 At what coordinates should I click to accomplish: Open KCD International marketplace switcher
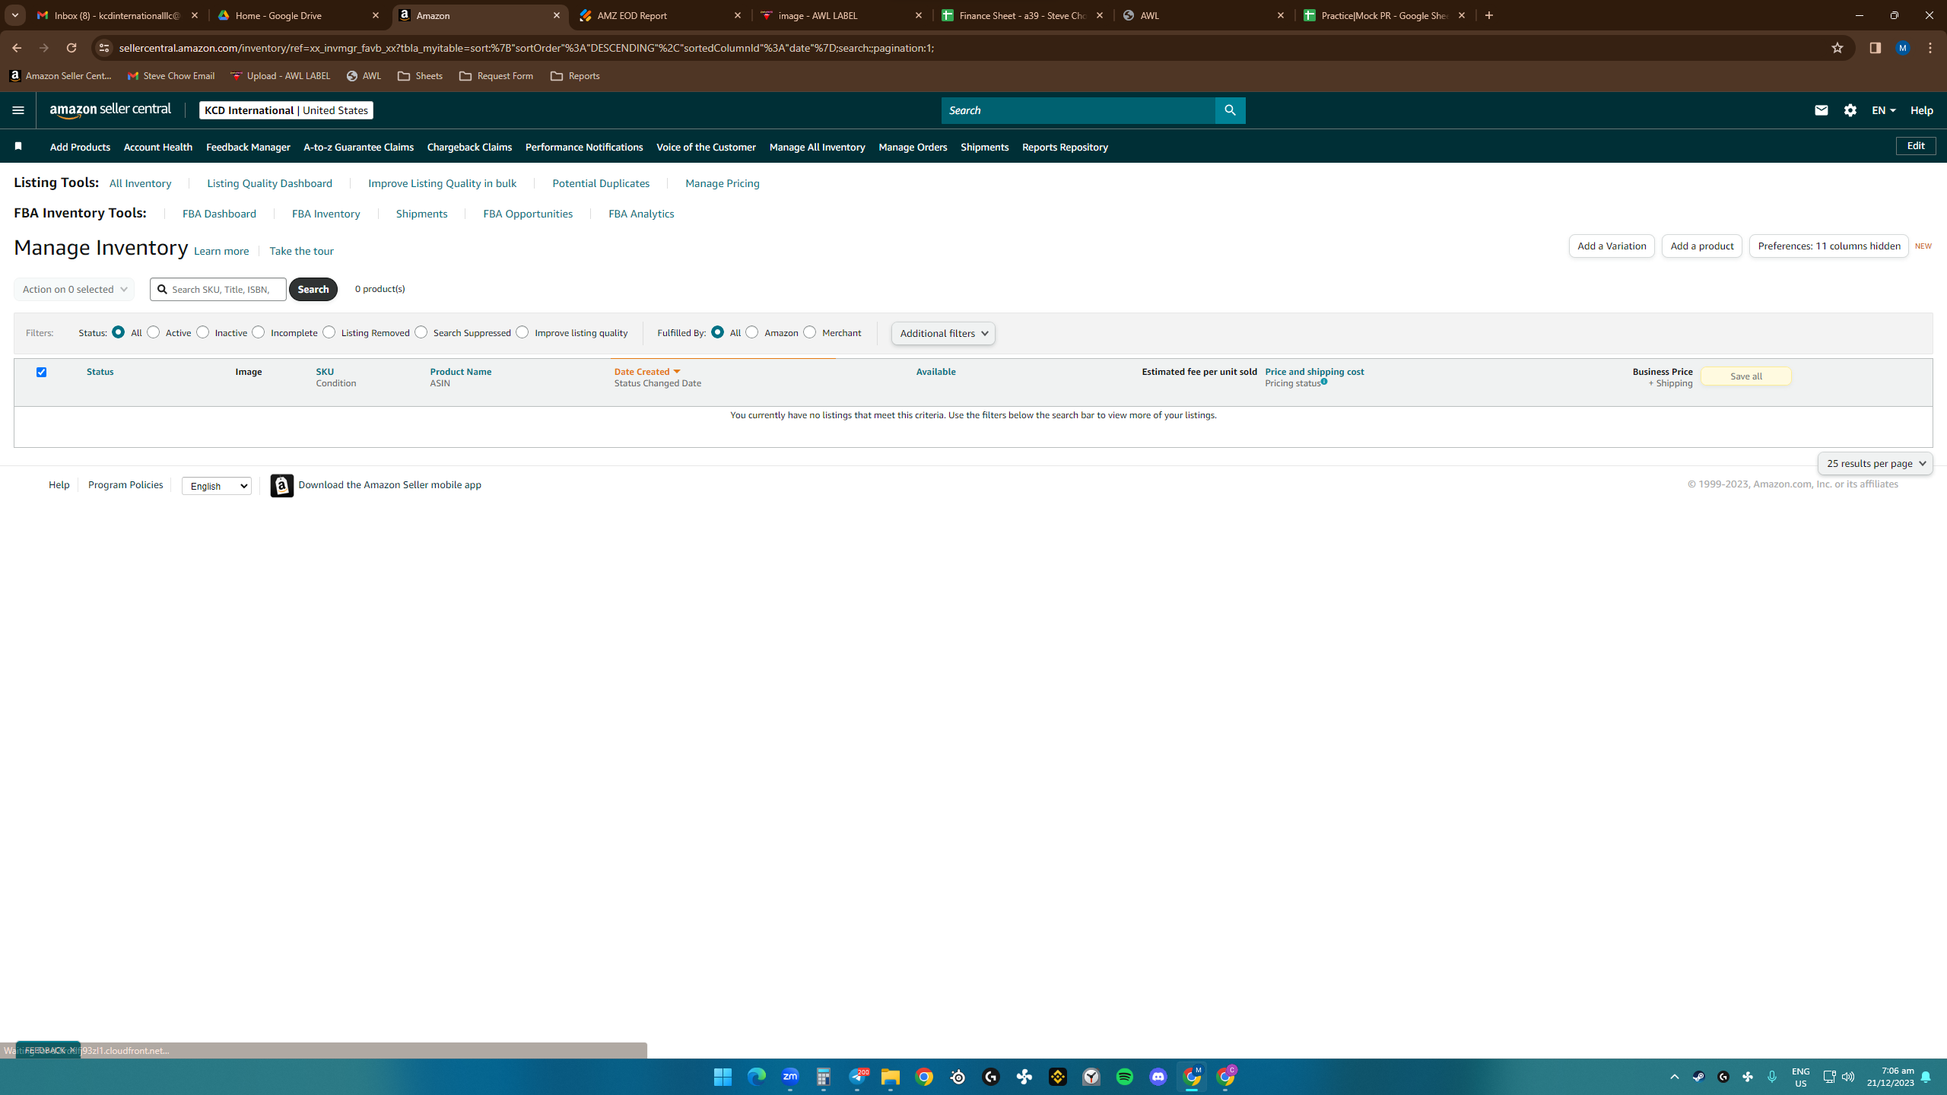point(286,110)
